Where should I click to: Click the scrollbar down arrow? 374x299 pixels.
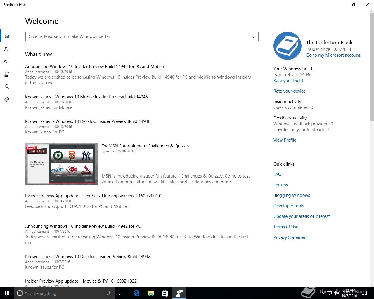(372, 285)
